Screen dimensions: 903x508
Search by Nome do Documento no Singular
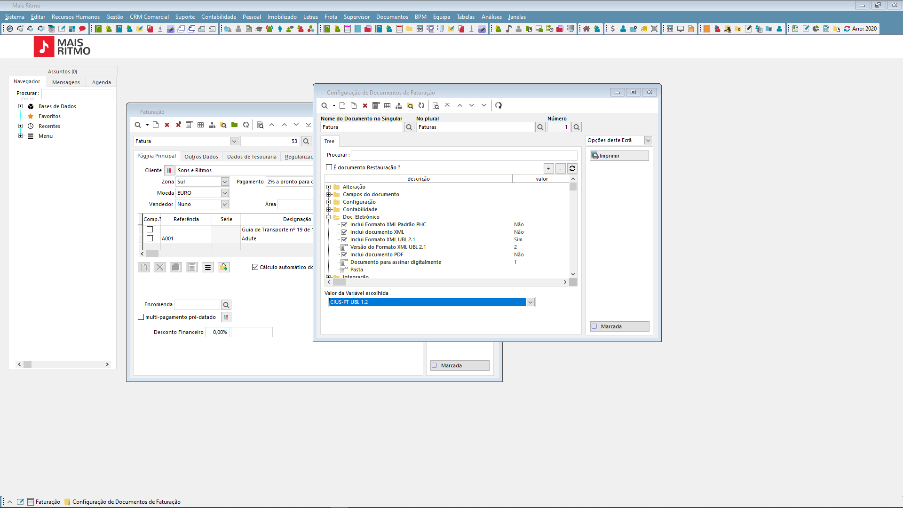click(409, 127)
